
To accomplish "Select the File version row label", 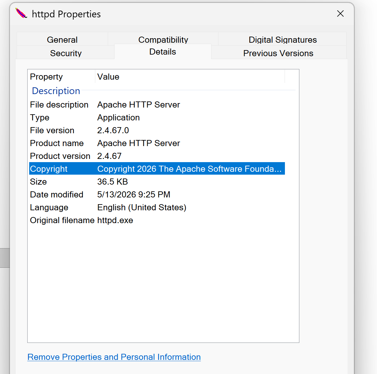I will [52, 130].
